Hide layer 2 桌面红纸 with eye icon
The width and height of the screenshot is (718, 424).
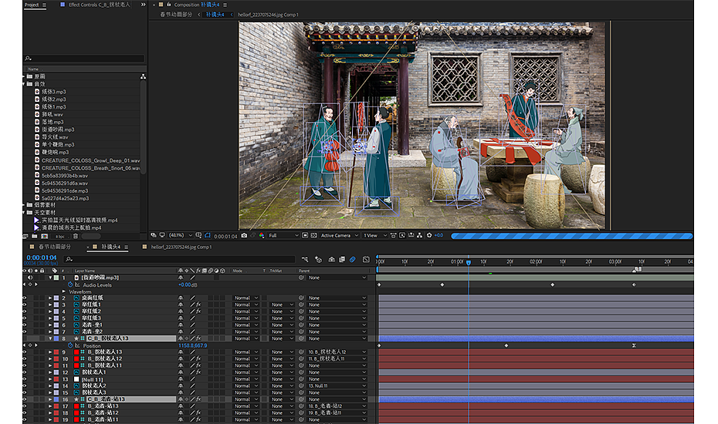click(x=25, y=298)
